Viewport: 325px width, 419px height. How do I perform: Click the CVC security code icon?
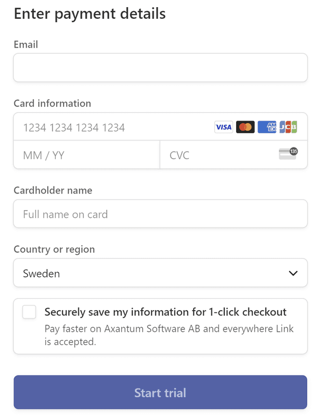288,155
